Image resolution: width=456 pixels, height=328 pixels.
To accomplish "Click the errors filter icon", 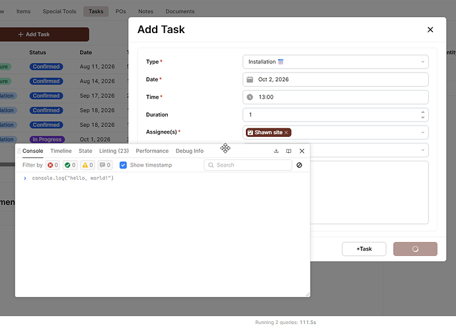I will click(50, 165).
